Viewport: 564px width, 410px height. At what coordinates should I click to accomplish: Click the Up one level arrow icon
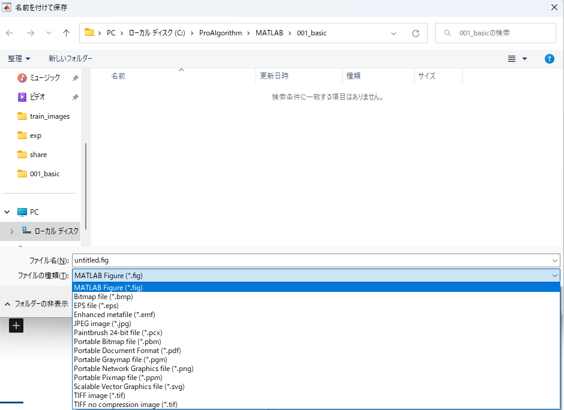pyautogui.click(x=66, y=33)
